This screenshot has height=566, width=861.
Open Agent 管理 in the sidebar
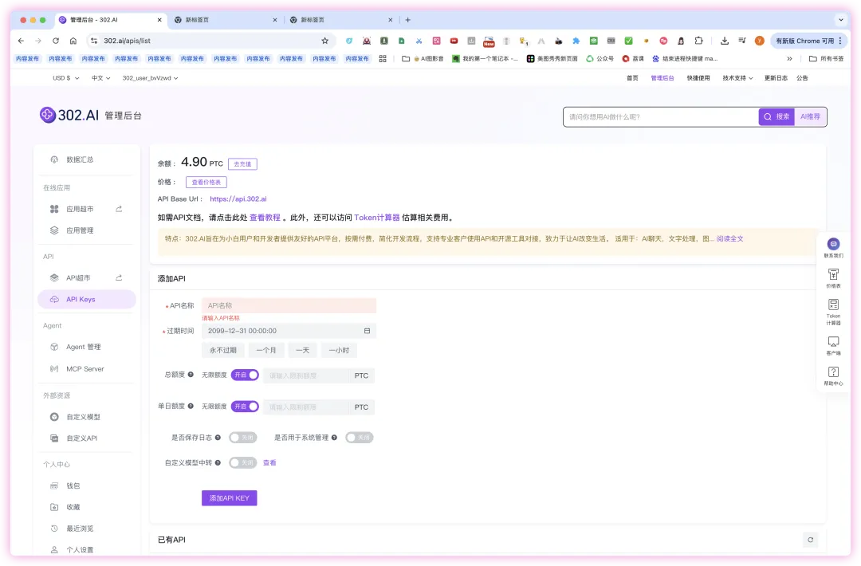click(x=85, y=347)
